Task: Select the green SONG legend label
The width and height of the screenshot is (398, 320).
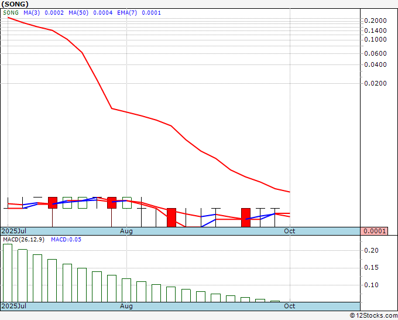Action: pos(11,13)
